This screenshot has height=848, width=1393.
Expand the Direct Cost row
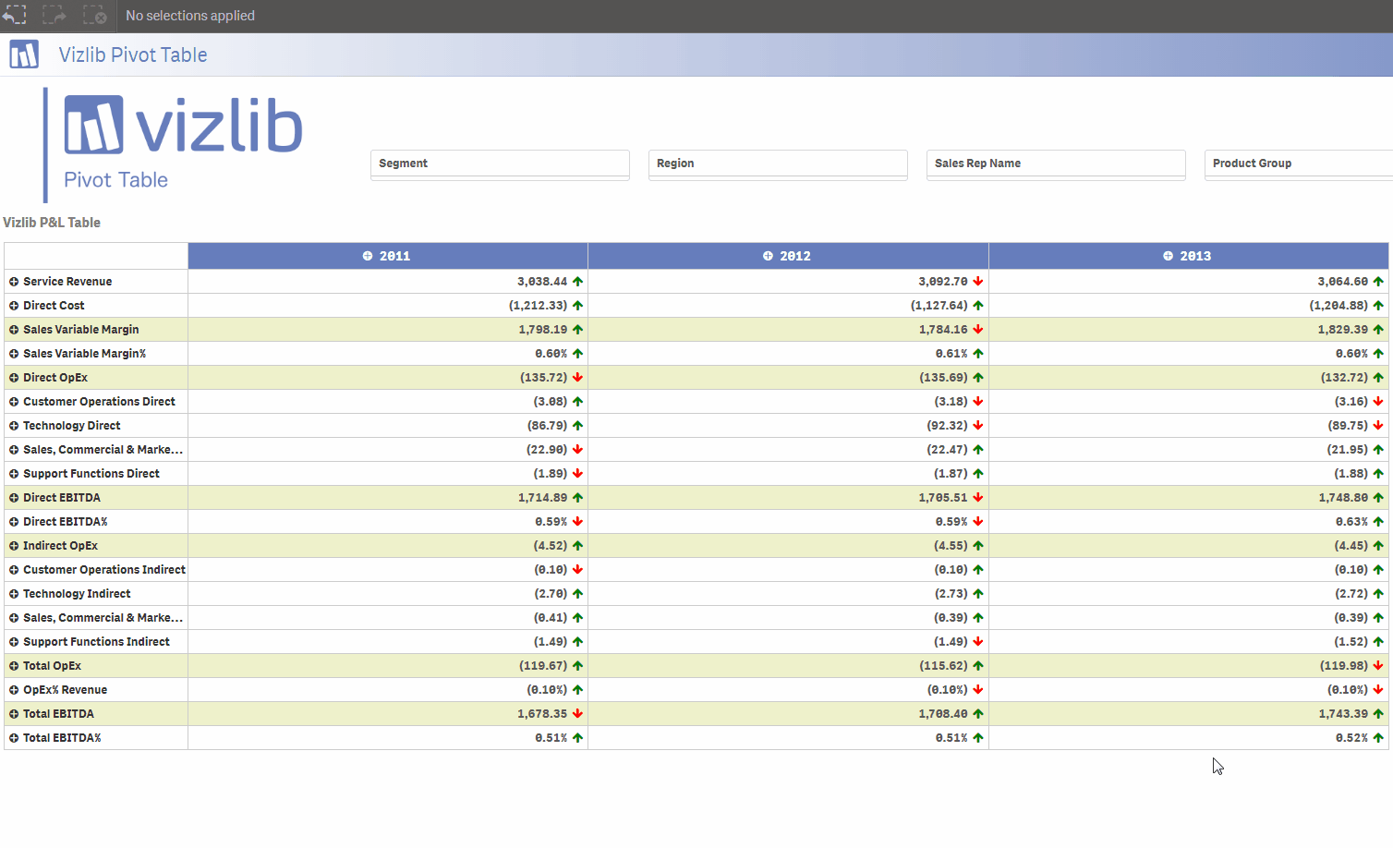[x=14, y=306]
